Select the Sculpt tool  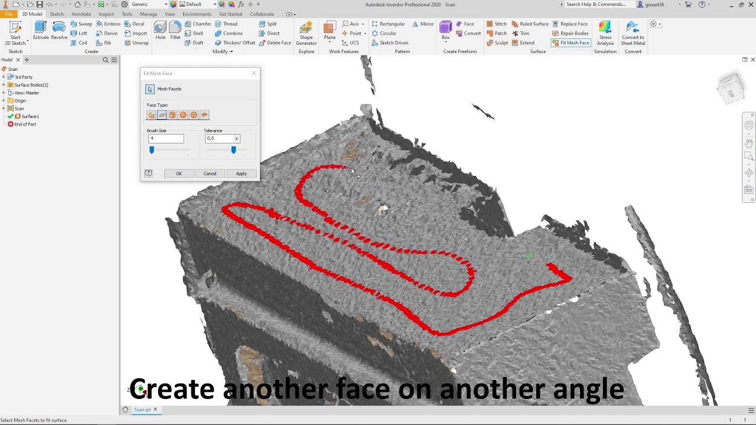coord(497,43)
